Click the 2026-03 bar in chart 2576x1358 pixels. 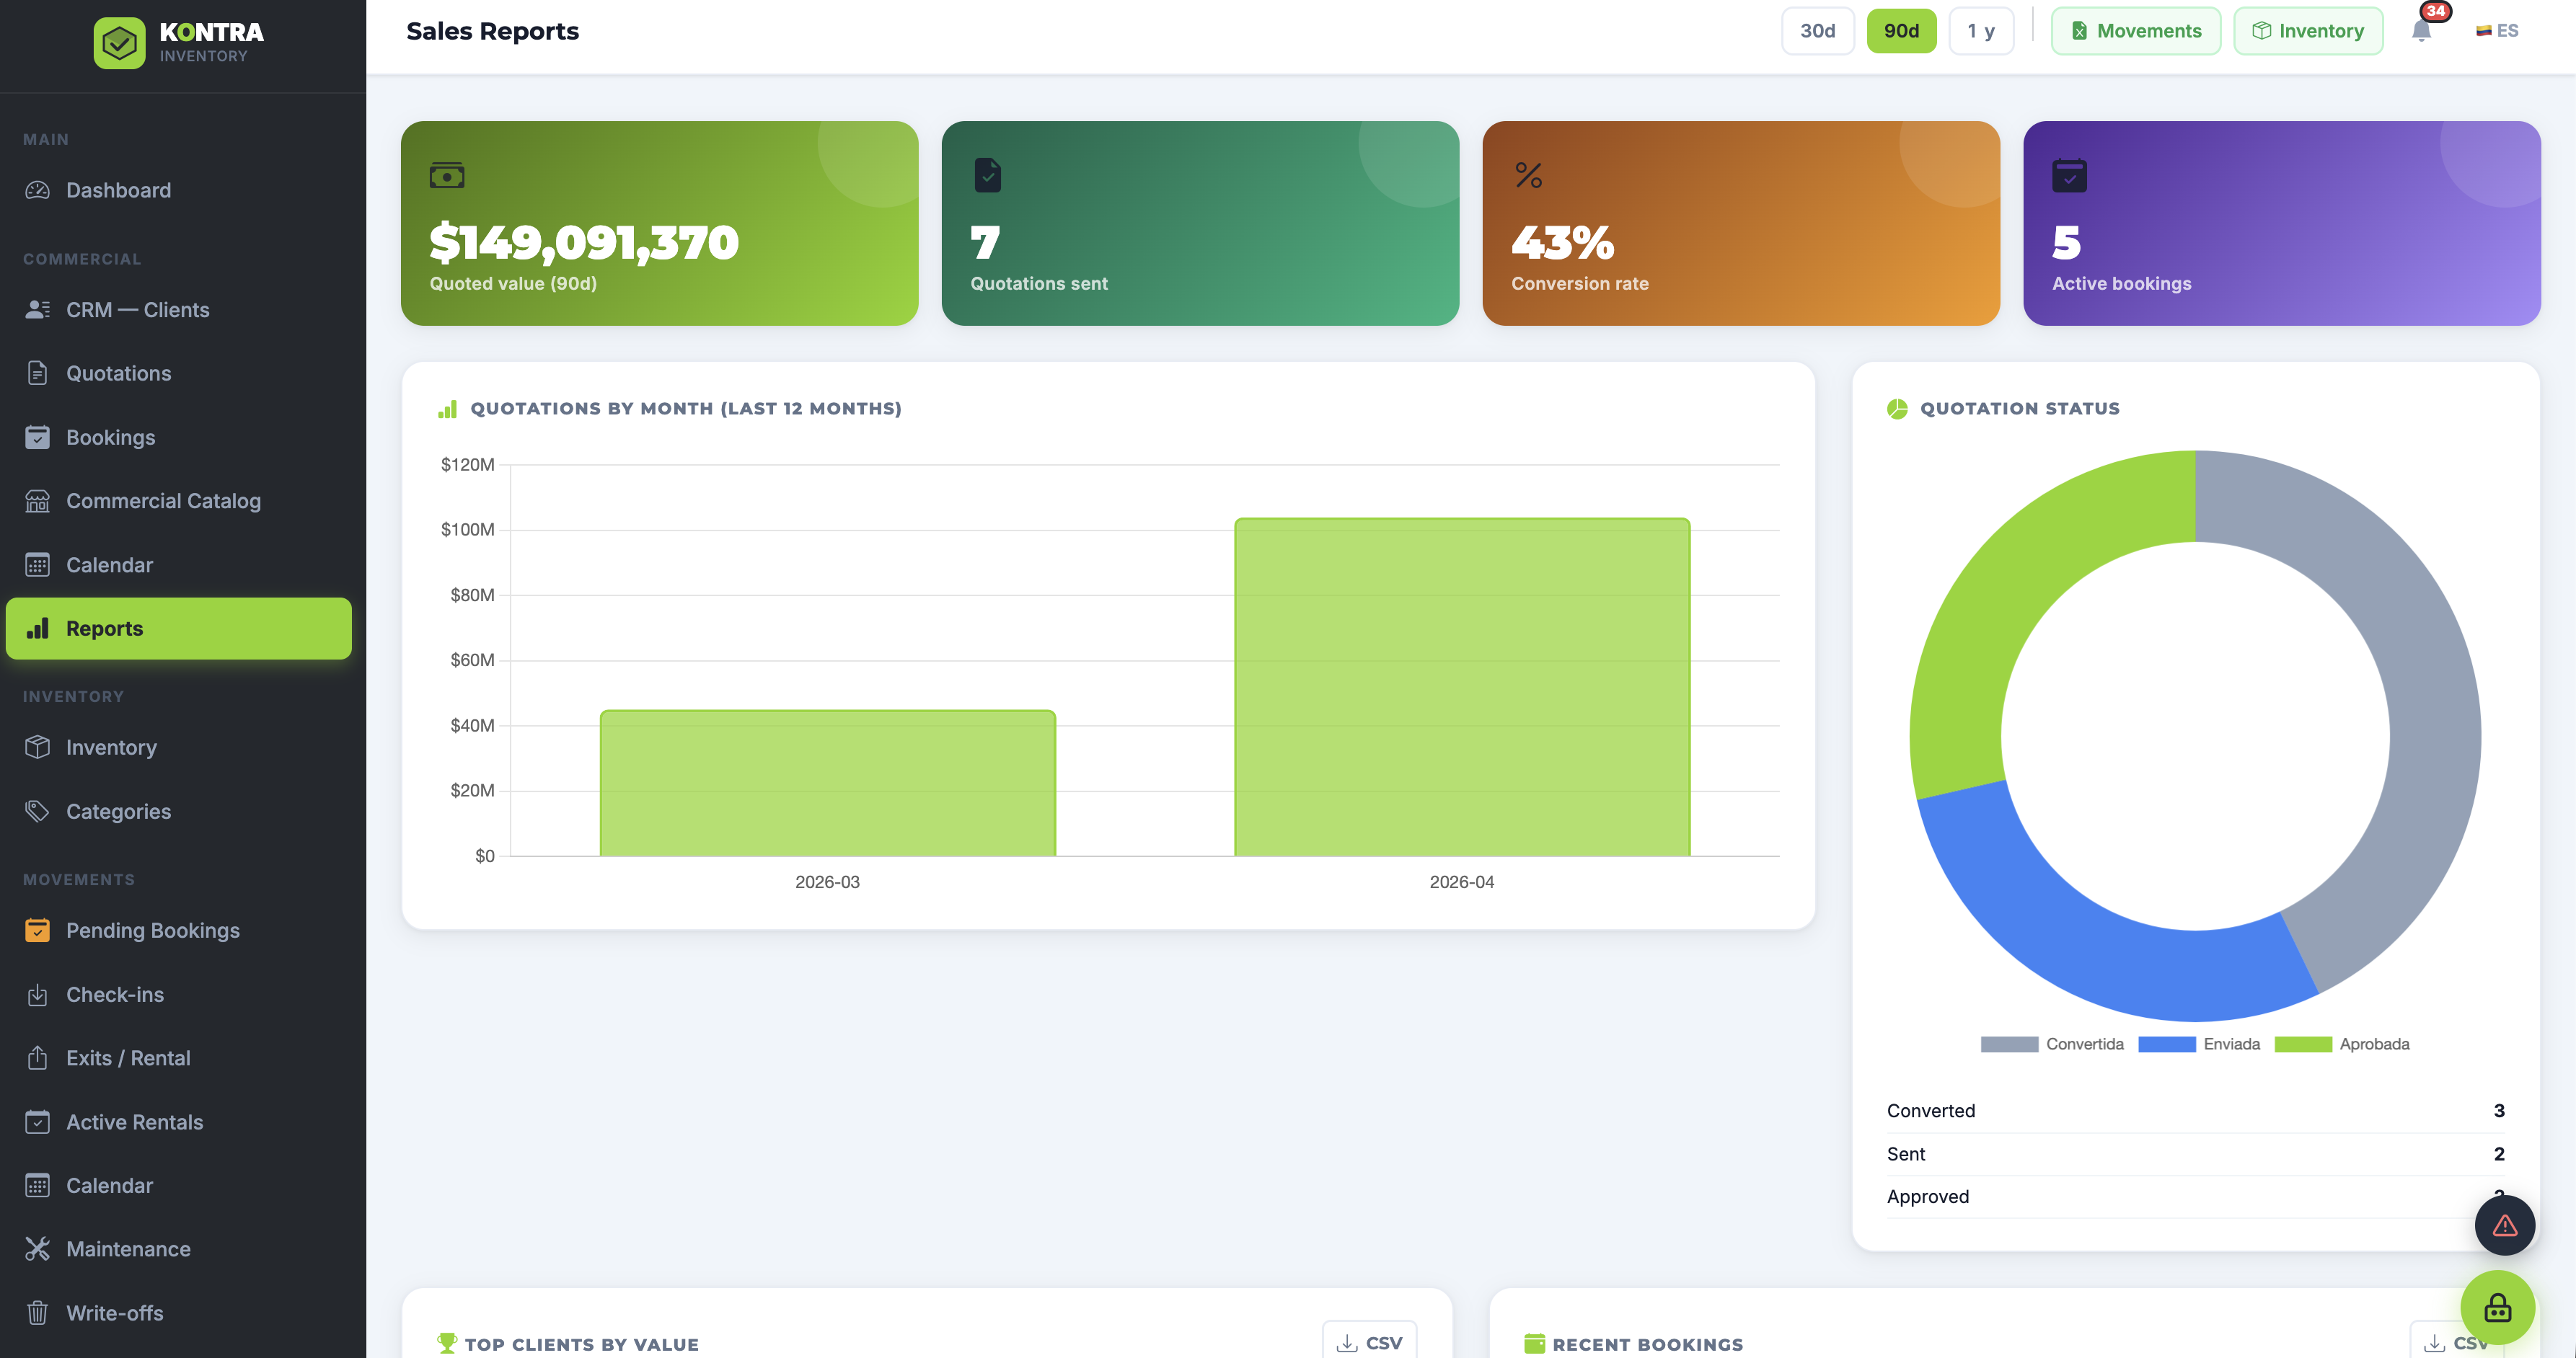click(828, 784)
